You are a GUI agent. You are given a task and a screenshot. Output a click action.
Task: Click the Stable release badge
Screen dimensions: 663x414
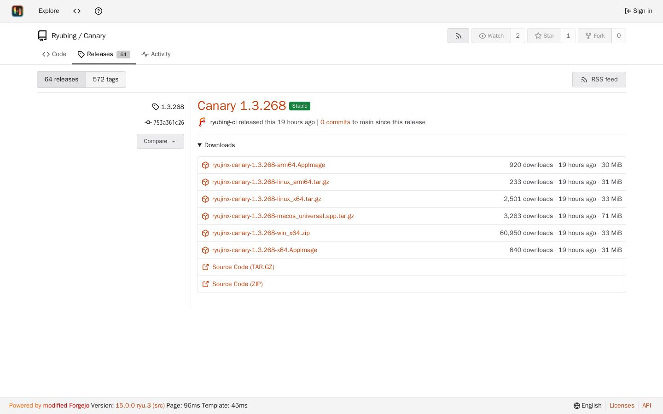pos(300,106)
